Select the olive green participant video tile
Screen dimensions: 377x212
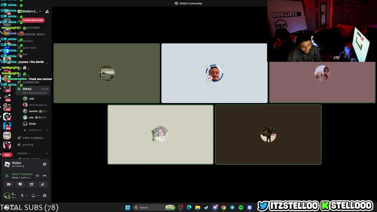click(107, 73)
